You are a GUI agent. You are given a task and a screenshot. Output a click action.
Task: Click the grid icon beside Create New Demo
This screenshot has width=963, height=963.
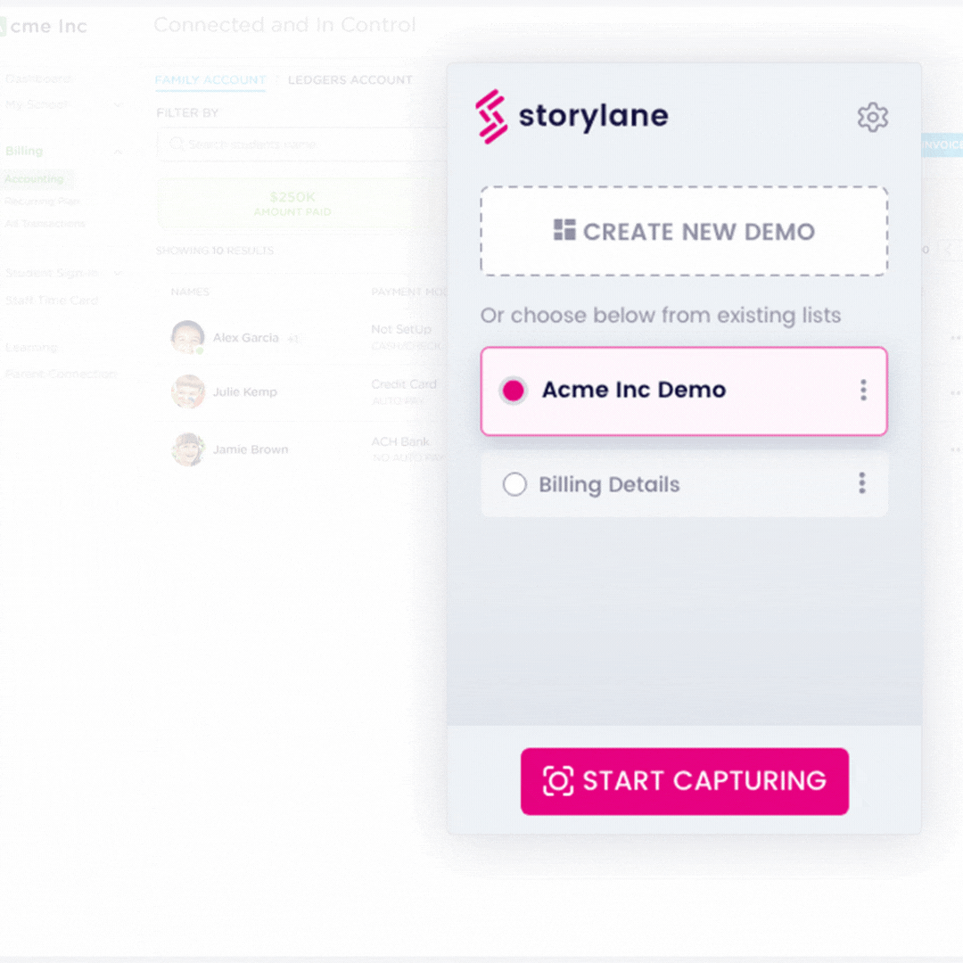pyautogui.click(x=564, y=230)
